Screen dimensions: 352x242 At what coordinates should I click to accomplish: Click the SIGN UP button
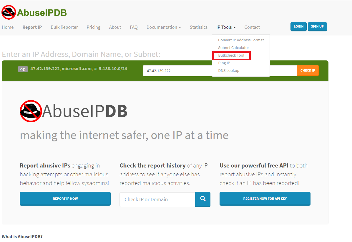pyautogui.click(x=317, y=27)
